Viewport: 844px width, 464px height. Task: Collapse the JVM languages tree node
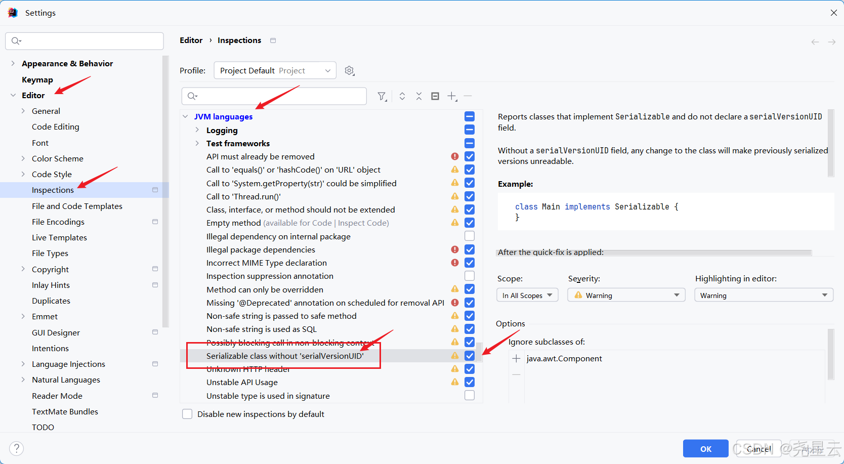click(184, 116)
